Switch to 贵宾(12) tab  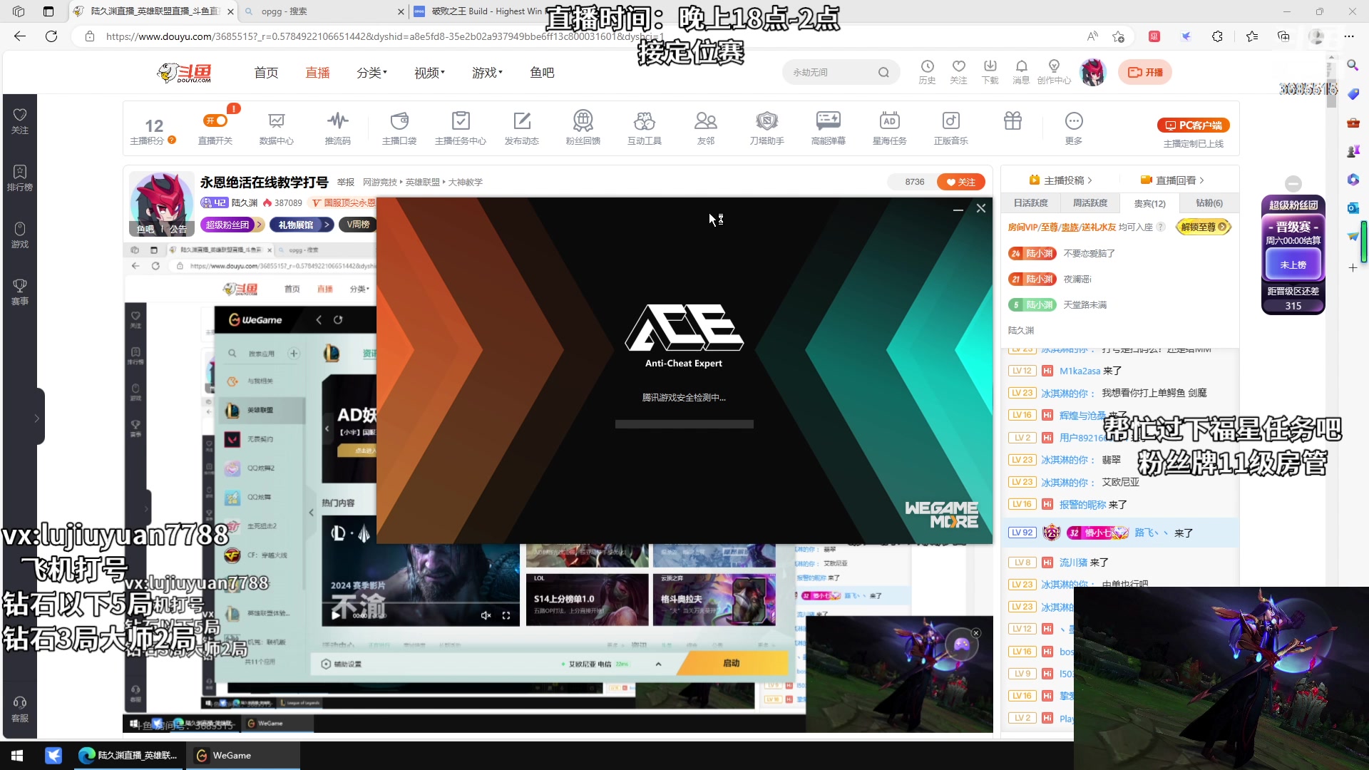point(1149,203)
